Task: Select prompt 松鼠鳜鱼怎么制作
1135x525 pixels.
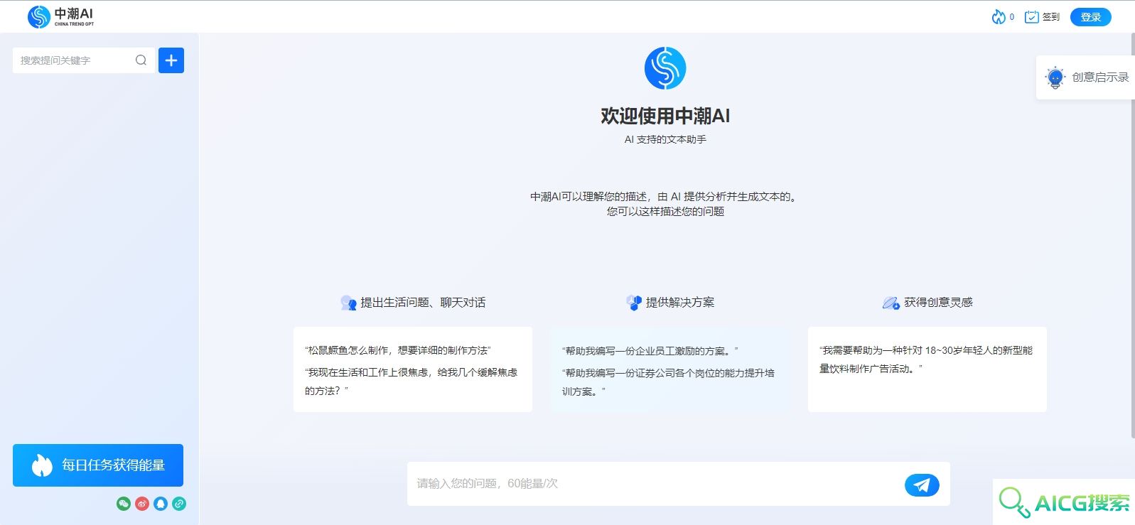Action: coord(398,350)
